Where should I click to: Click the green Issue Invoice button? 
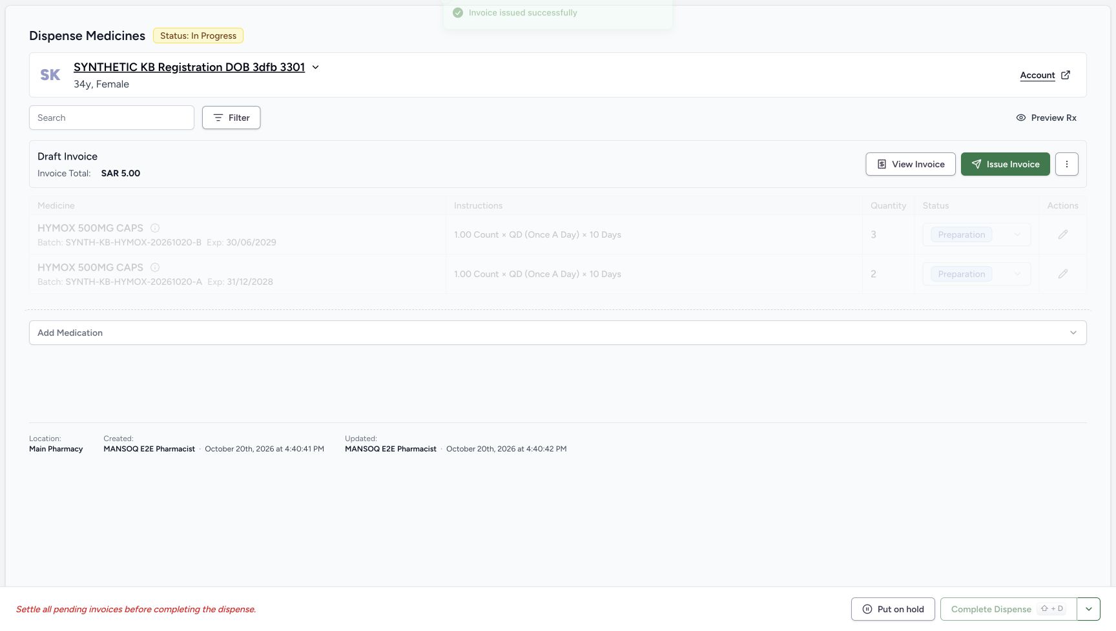click(x=1005, y=164)
